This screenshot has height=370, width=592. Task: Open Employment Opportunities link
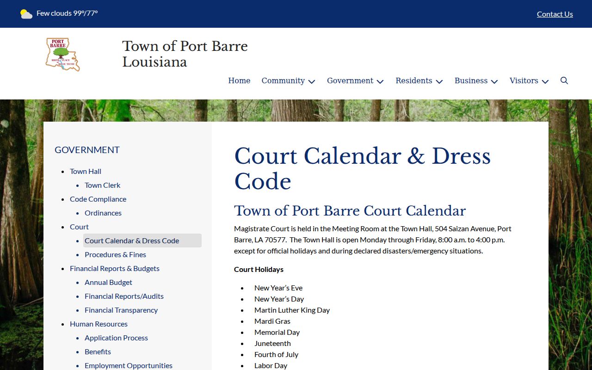pyautogui.click(x=129, y=365)
